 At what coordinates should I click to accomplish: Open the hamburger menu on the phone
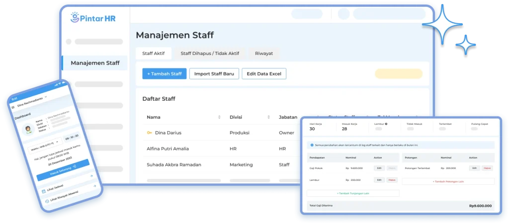click(x=13, y=107)
